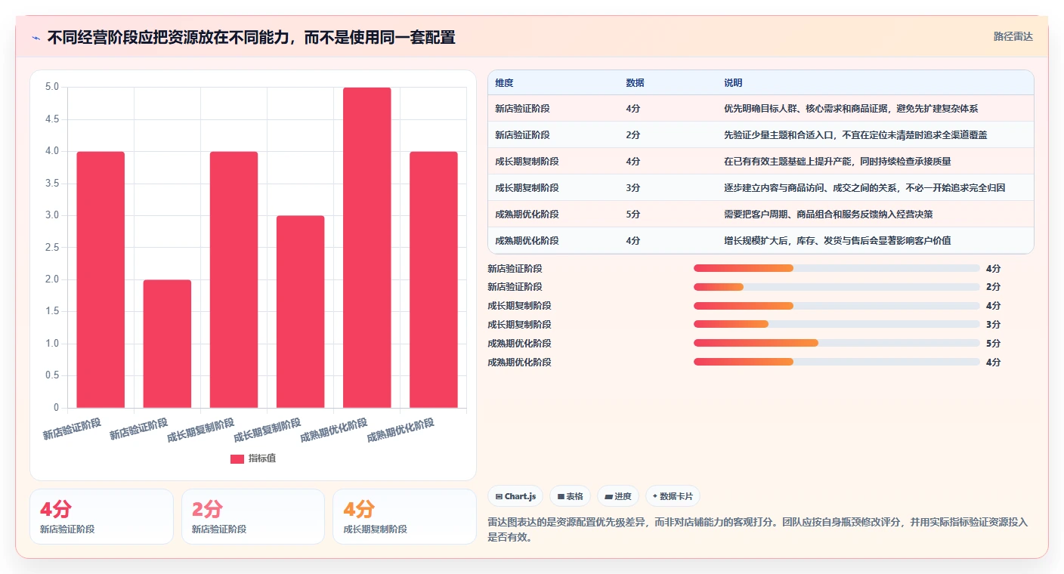Click the 新店验证阶段 progress bar showing 4分
Viewport: 1064px width, 574px height.
tap(837, 268)
